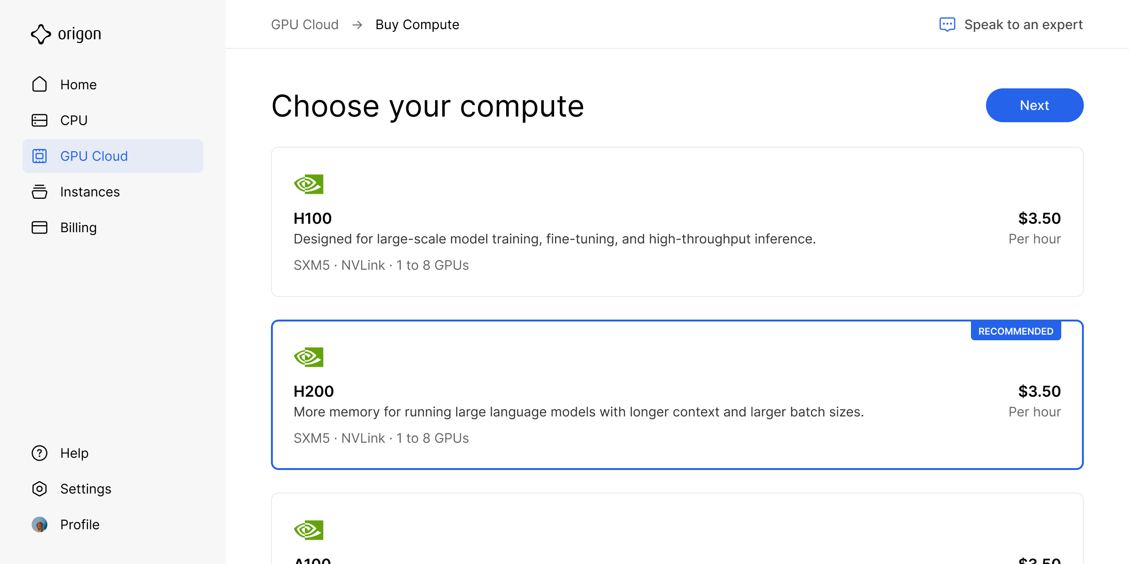Click the breadcrumb arrow separator

pyautogui.click(x=358, y=24)
